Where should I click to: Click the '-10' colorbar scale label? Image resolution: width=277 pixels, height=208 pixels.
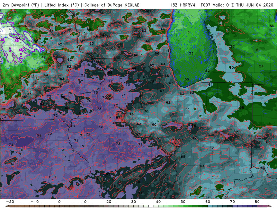click(35, 202)
